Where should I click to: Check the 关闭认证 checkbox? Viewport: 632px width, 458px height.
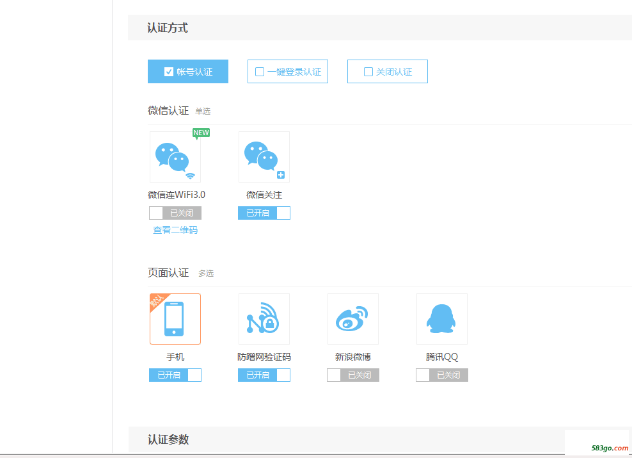368,72
